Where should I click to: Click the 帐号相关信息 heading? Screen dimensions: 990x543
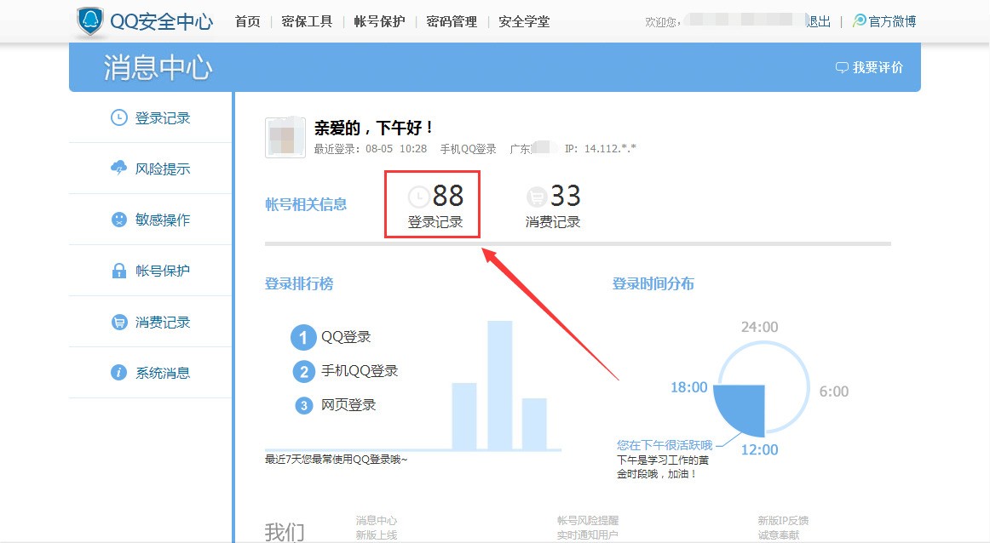pyautogui.click(x=306, y=204)
